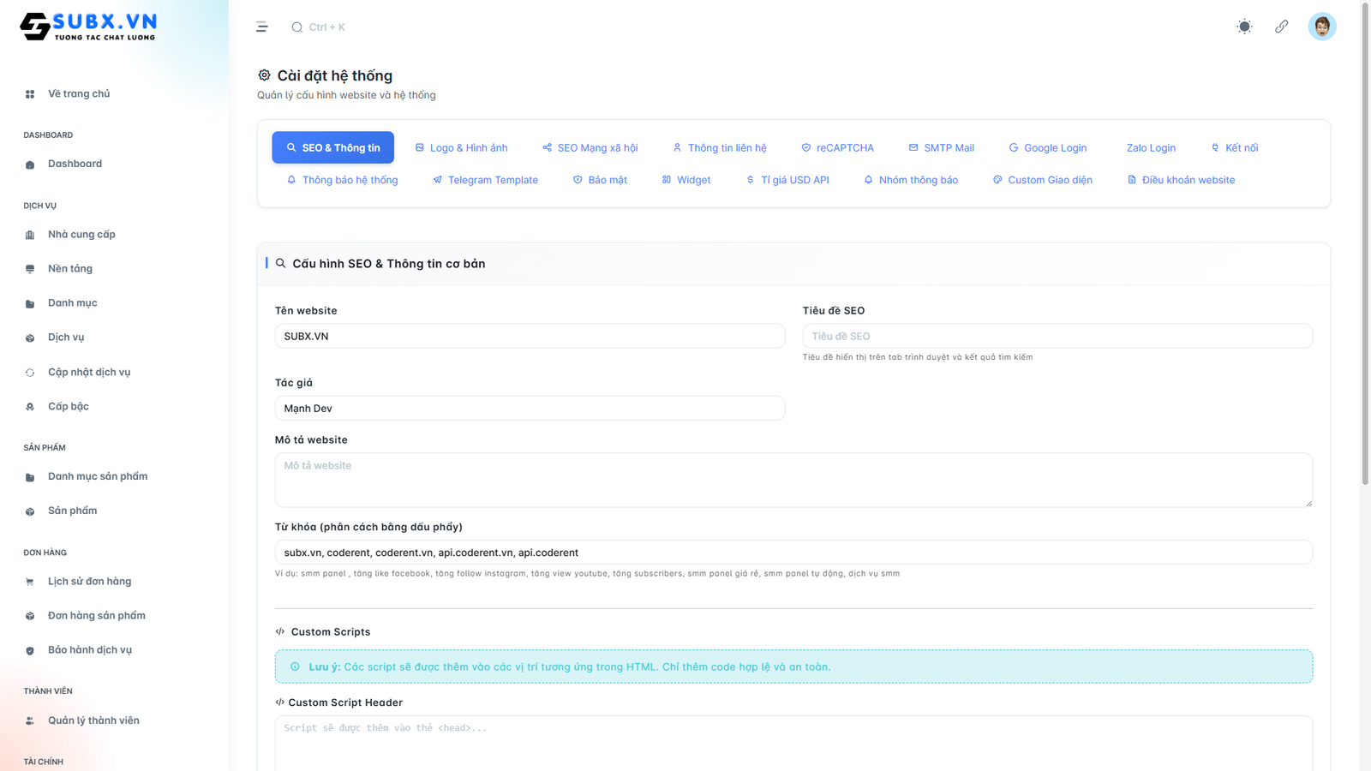Open Lịch sử đơn hàng page
Viewport: 1371px width, 771px height.
(89, 581)
